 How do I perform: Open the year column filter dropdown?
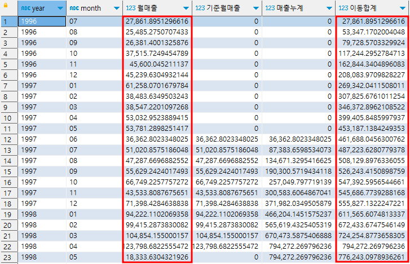[x=60, y=8]
